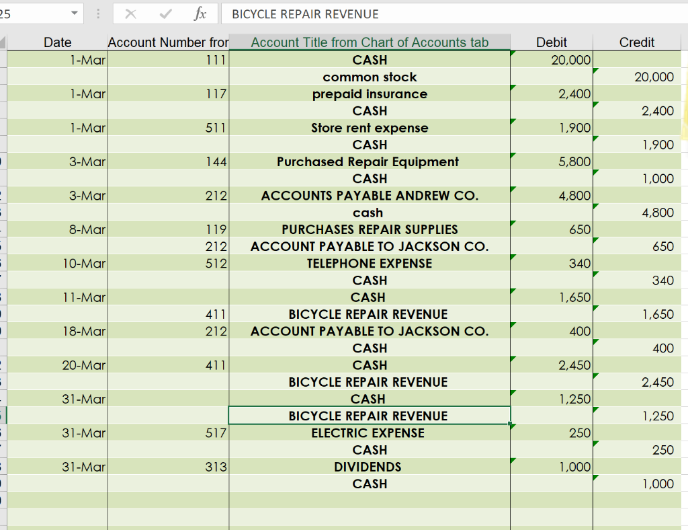
Task: Select the ELECTRIC EXPENSE cell
Action: (370, 432)
